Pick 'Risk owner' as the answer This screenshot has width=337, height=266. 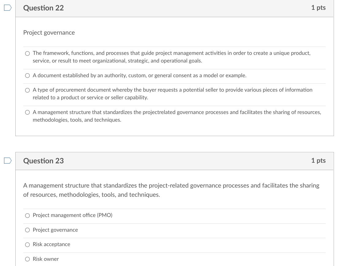[x=27, y=259]
